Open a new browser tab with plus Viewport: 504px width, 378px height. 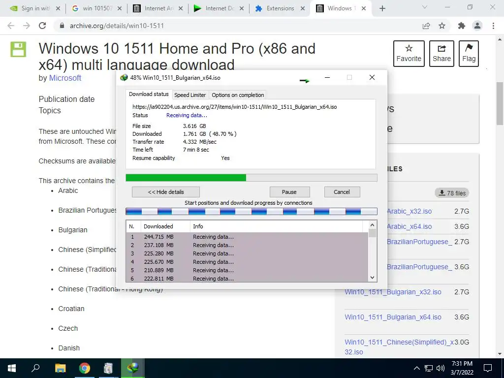point(382,8)
